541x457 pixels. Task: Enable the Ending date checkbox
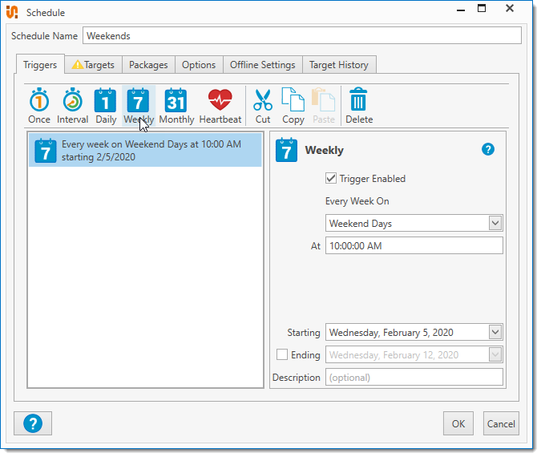click(x=282, y=354)
